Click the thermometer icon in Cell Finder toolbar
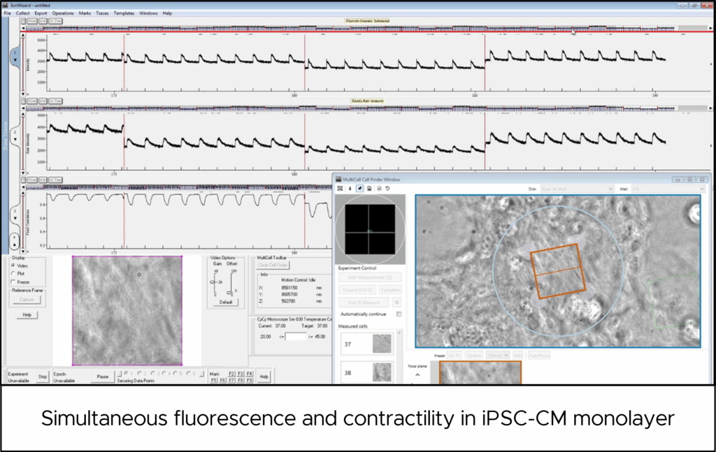Viewport: 716px width, 452px height. coord(350,189)
